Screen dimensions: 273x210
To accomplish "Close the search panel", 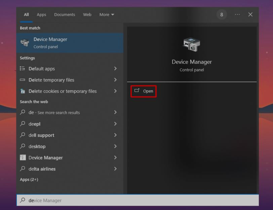I will click(250, 14).
